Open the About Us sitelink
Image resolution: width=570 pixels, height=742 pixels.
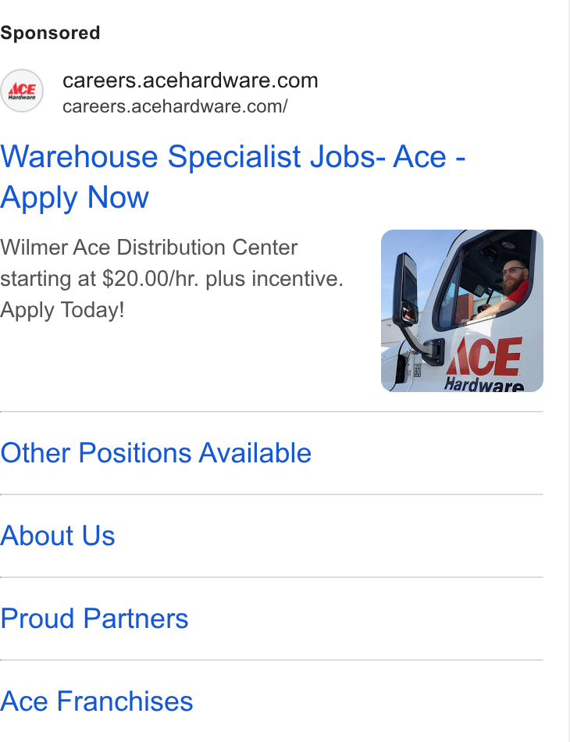(57, 536)
